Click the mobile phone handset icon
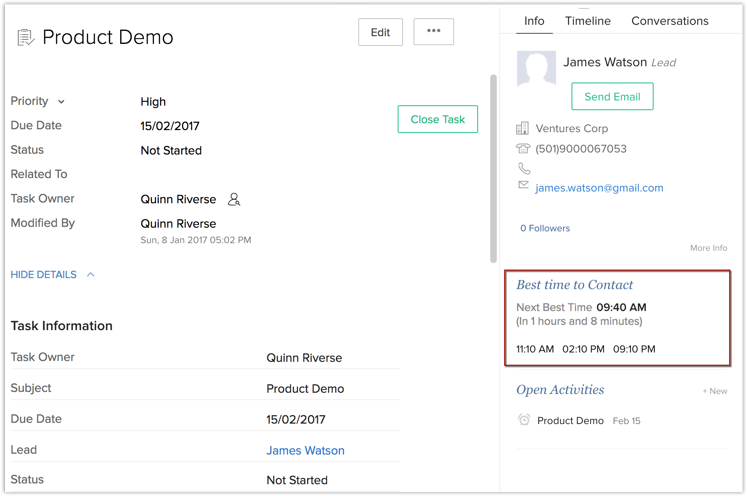Viewport: 747px width, 496px height. click(x=524, y=168)
